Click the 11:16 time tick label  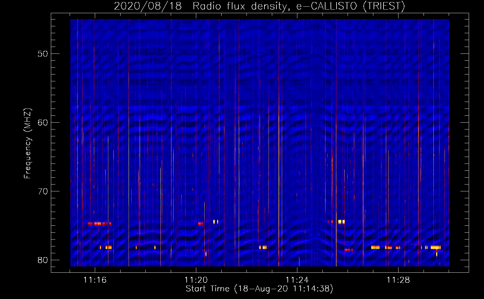[x=95, y=280]
